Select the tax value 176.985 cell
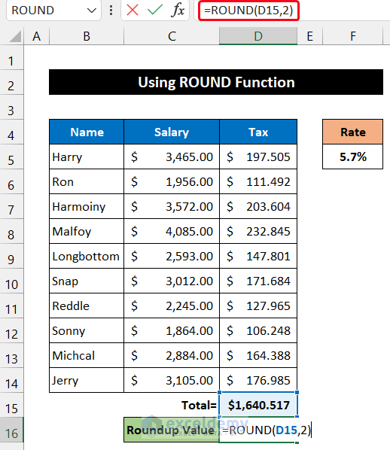390x450 pixels. (x=258, y=380)
